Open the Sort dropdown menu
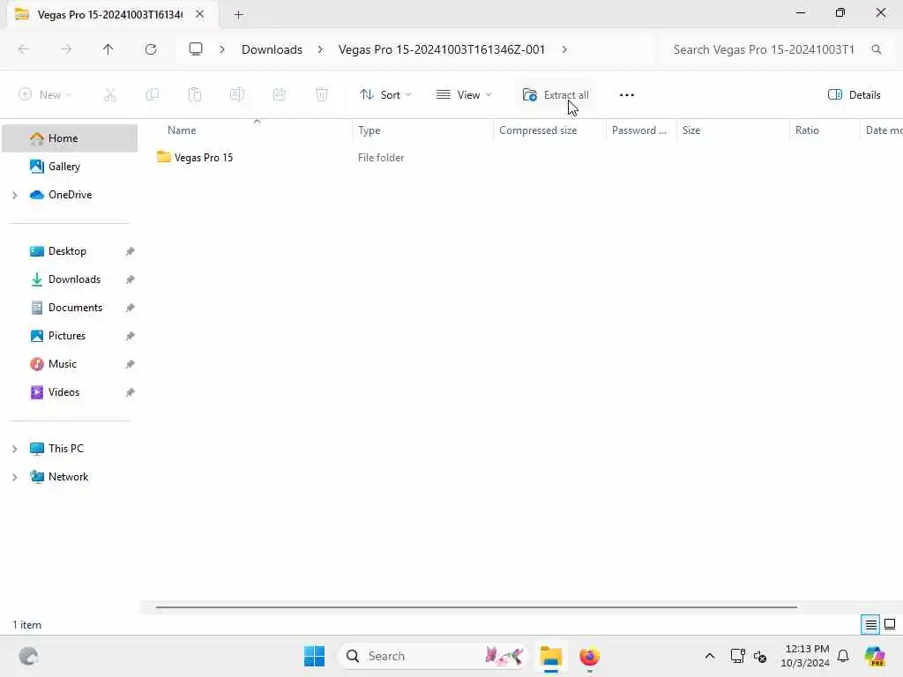 pyautogui.click(x=385, y=95)
